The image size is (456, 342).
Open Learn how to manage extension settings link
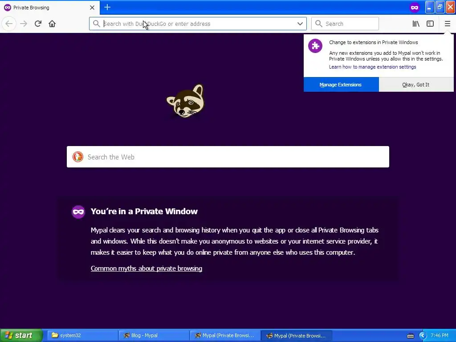tap(373, 67)
